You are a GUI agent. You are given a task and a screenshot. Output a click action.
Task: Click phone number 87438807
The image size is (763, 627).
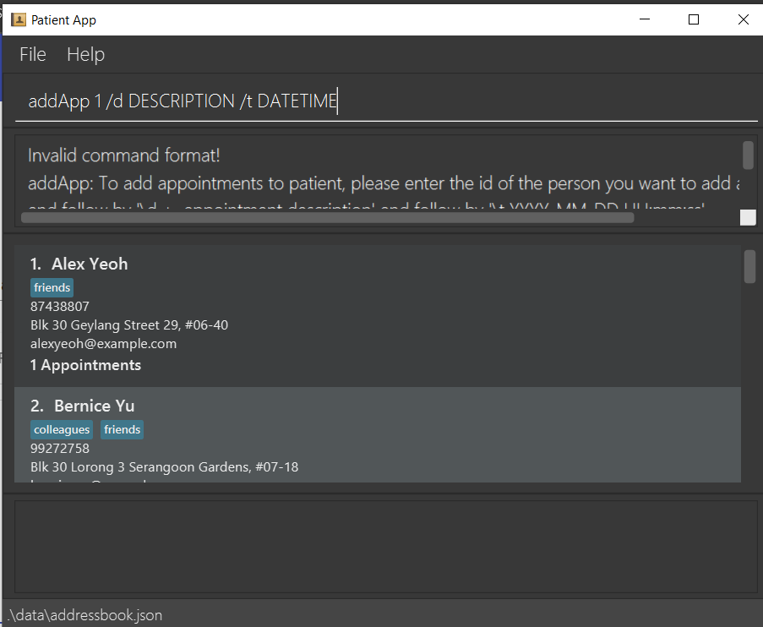(60, 306)
